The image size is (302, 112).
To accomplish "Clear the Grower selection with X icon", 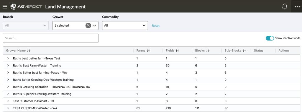I will pyautogui.click(x=88, y=25).
